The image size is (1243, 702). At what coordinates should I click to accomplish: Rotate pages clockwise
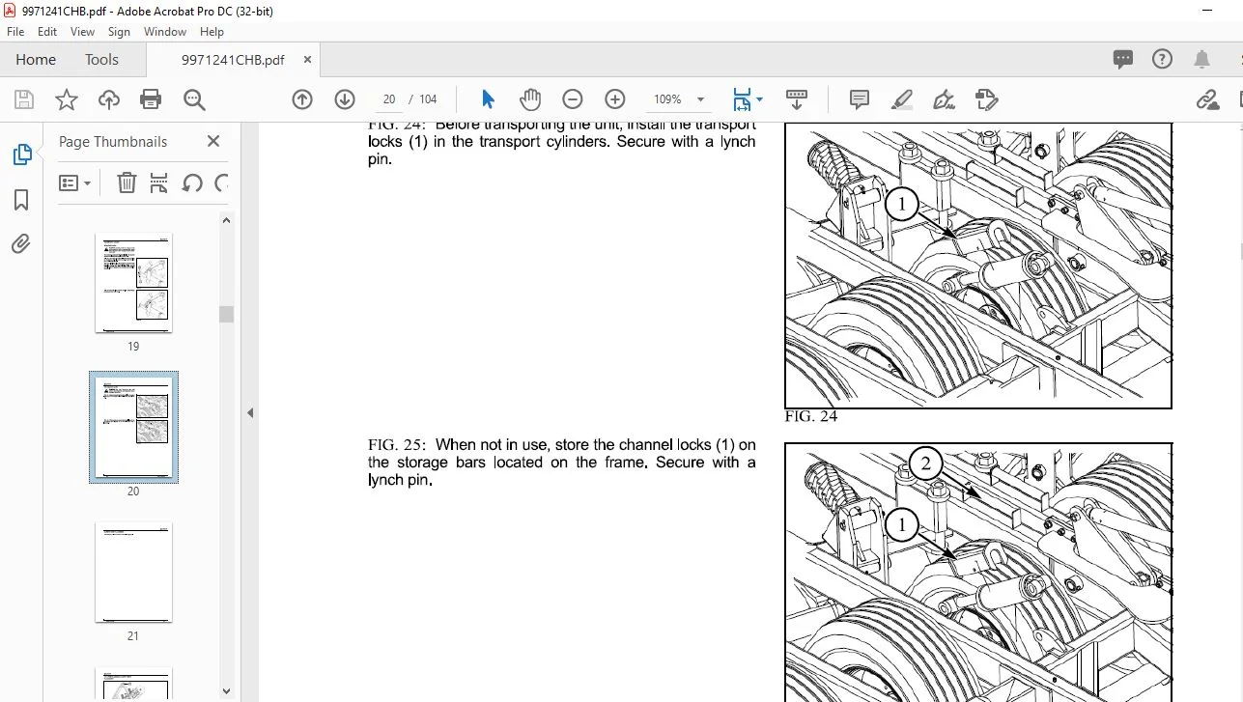click(222, 183)
